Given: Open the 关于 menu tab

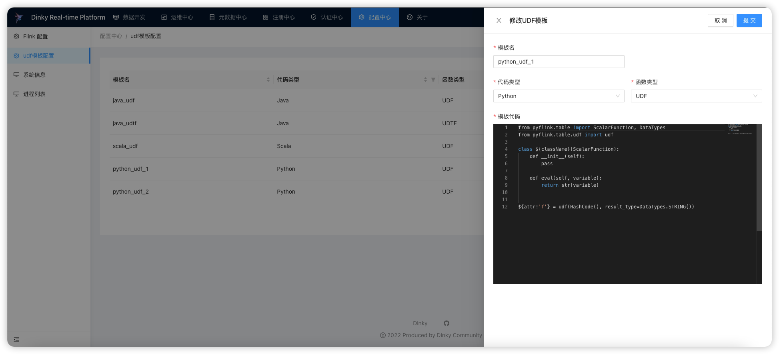Looking at the screenshot, I should [x=417, y=17].
